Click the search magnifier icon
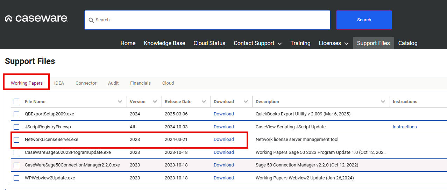Image resolution: width=447 pixels, height=192 pixels. pyautogui.click(x=91, y=20)
